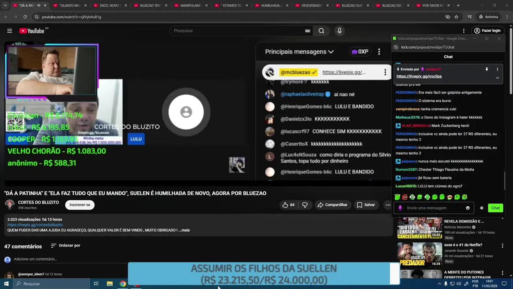View site information icon in address bar
Screen dimensions: 513x289
(x=36, y=17)
